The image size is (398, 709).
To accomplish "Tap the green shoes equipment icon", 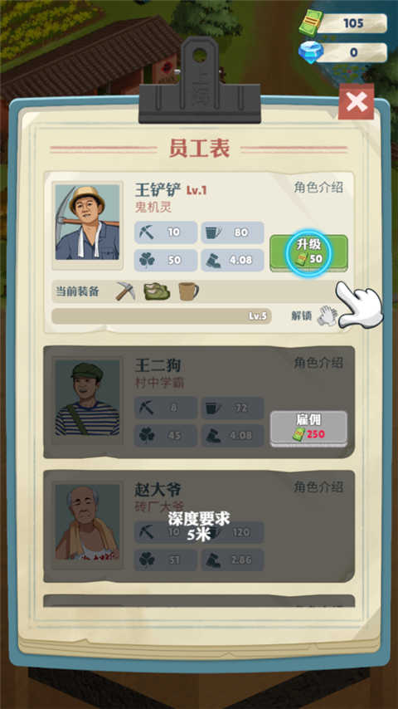I will (x=157, y=291).
